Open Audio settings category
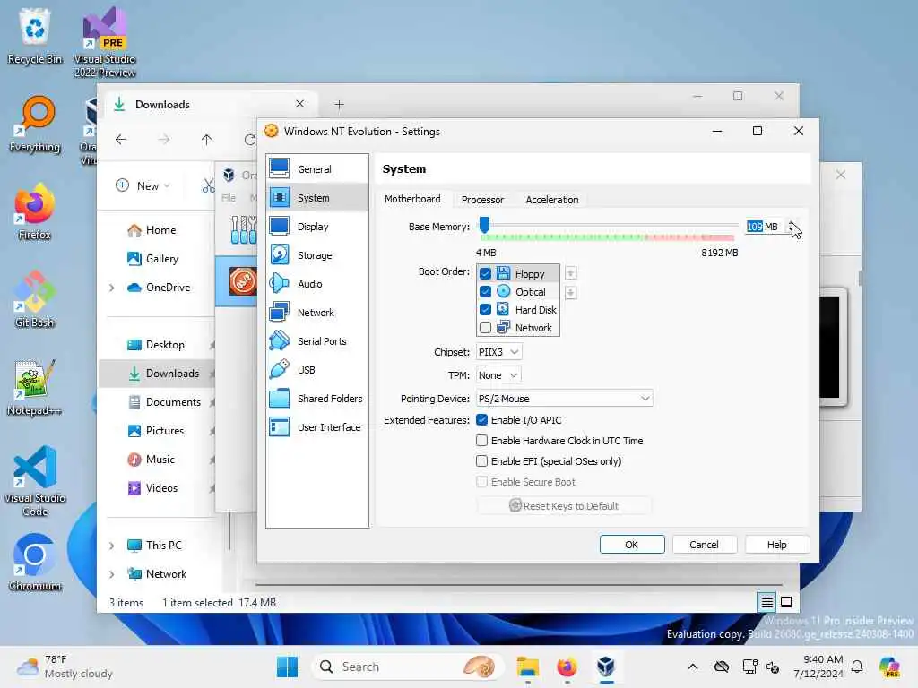The width and height of the screenshot is (918, 688). click(x=317, y=284)
